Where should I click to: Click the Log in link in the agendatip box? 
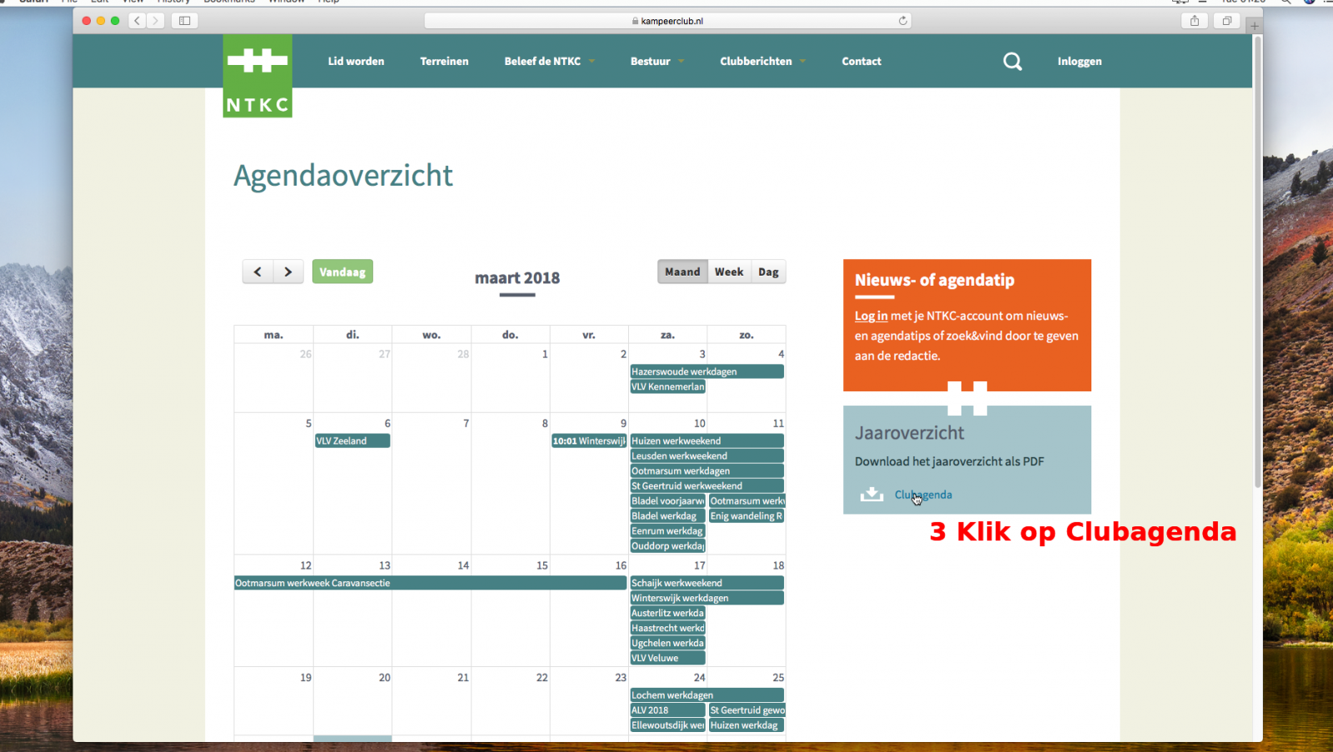coord(871,316)
